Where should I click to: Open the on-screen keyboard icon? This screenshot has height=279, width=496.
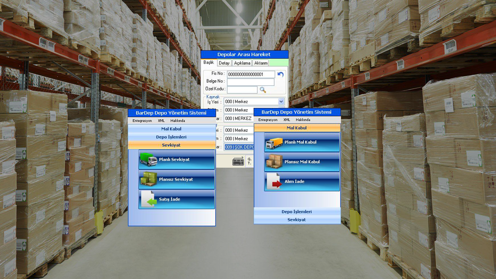pos(238,161)
